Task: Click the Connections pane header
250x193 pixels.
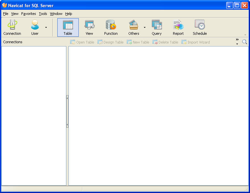Action: (13, 42)
